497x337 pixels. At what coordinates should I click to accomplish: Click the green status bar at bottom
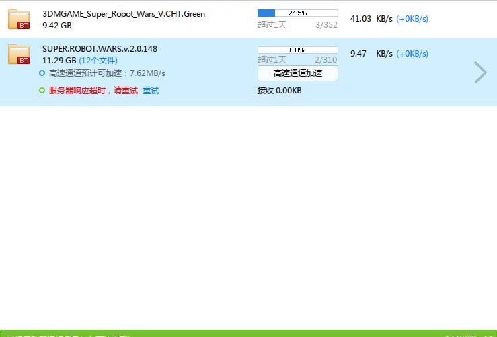(x=248, y=334)
